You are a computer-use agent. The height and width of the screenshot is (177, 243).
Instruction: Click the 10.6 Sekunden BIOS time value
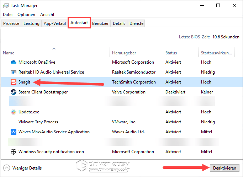[226, 37]
